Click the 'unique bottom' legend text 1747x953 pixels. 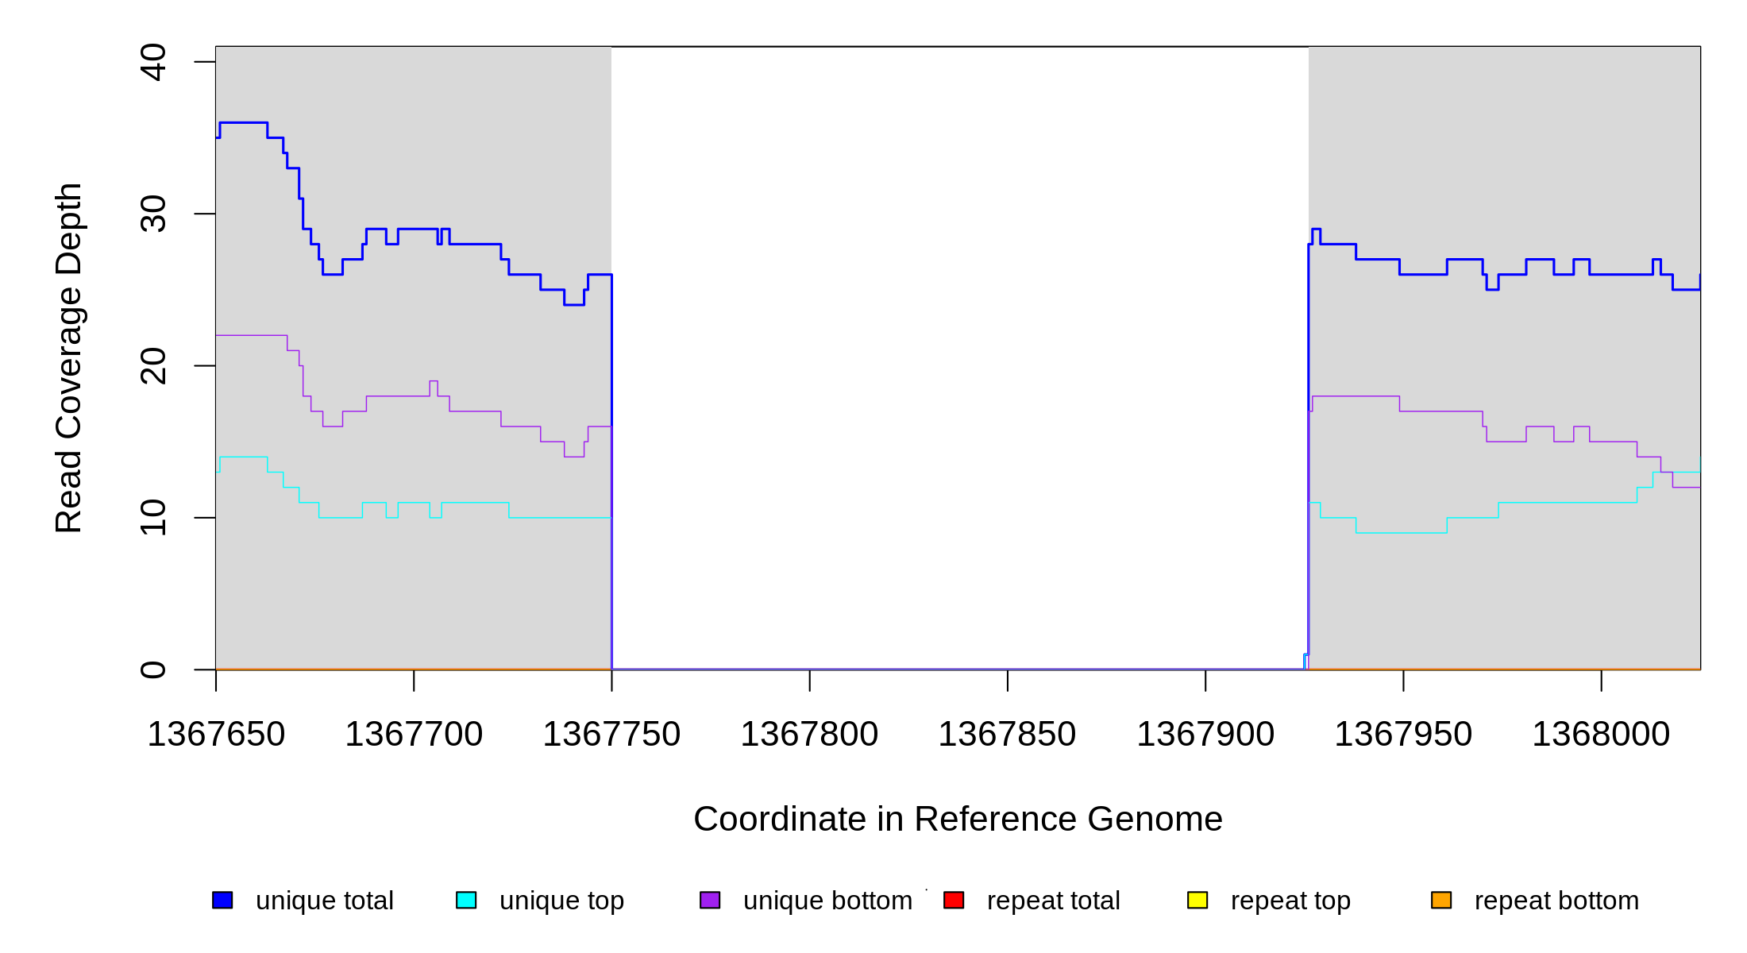(x=827, y=901)
